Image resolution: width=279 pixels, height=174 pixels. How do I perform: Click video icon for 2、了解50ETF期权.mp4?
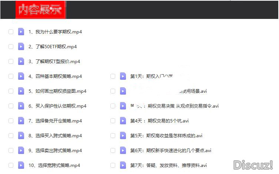[x=21, y=46]
